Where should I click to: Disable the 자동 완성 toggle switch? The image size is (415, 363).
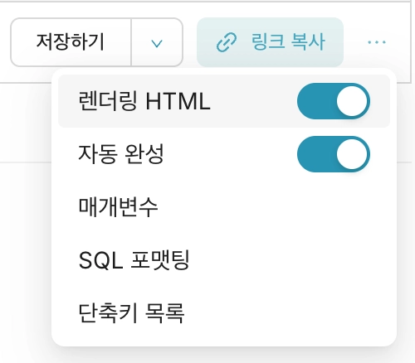click(334, 154)
